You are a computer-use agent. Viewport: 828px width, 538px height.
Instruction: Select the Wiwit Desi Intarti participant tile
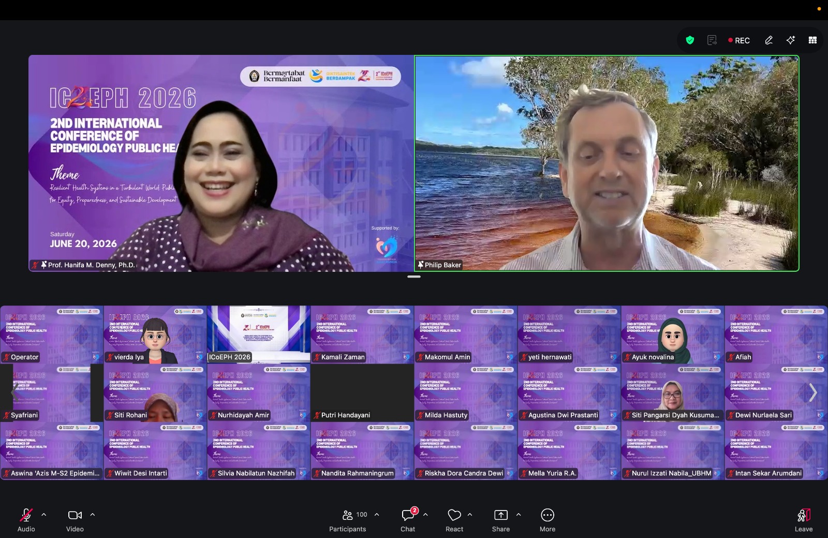tap(155, 450)
